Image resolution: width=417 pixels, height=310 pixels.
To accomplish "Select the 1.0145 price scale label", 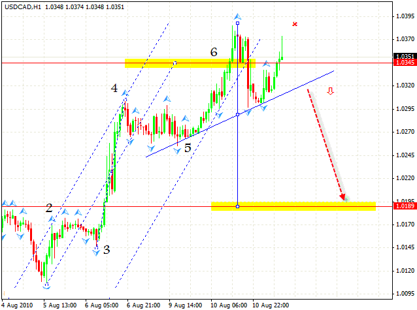I will pyautogui.click(x=405, y=247).
